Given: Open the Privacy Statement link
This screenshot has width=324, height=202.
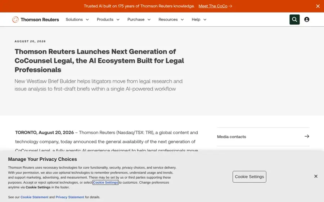Looking at the screenshot, I should pyautogui.click(x=70, y=197).
